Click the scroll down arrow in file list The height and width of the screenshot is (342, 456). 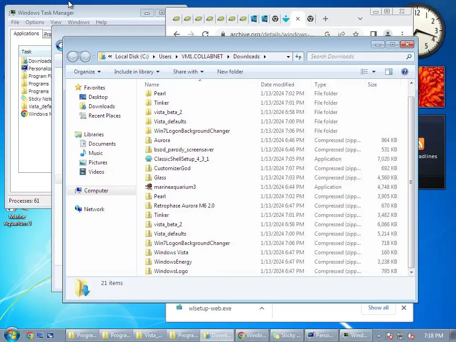[411, 272]
